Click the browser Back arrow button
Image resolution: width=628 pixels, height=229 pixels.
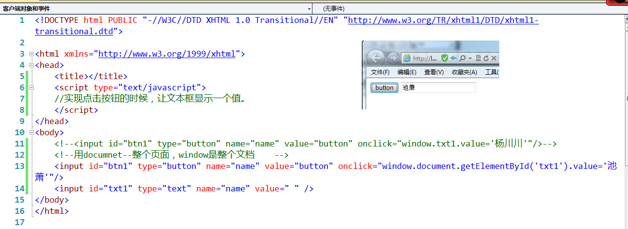coord(376,58)
